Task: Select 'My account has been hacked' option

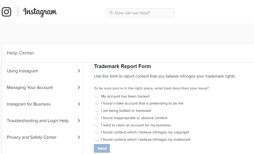Action: 97,96
